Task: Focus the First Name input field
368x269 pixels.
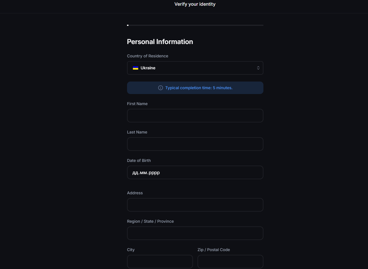Action: pyautogui.click(x=195, y=116)
